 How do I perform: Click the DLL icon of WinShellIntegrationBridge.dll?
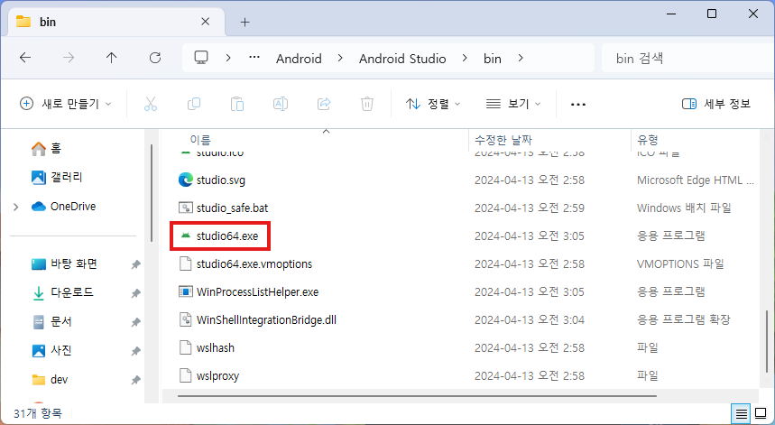(x=185, y=319)
